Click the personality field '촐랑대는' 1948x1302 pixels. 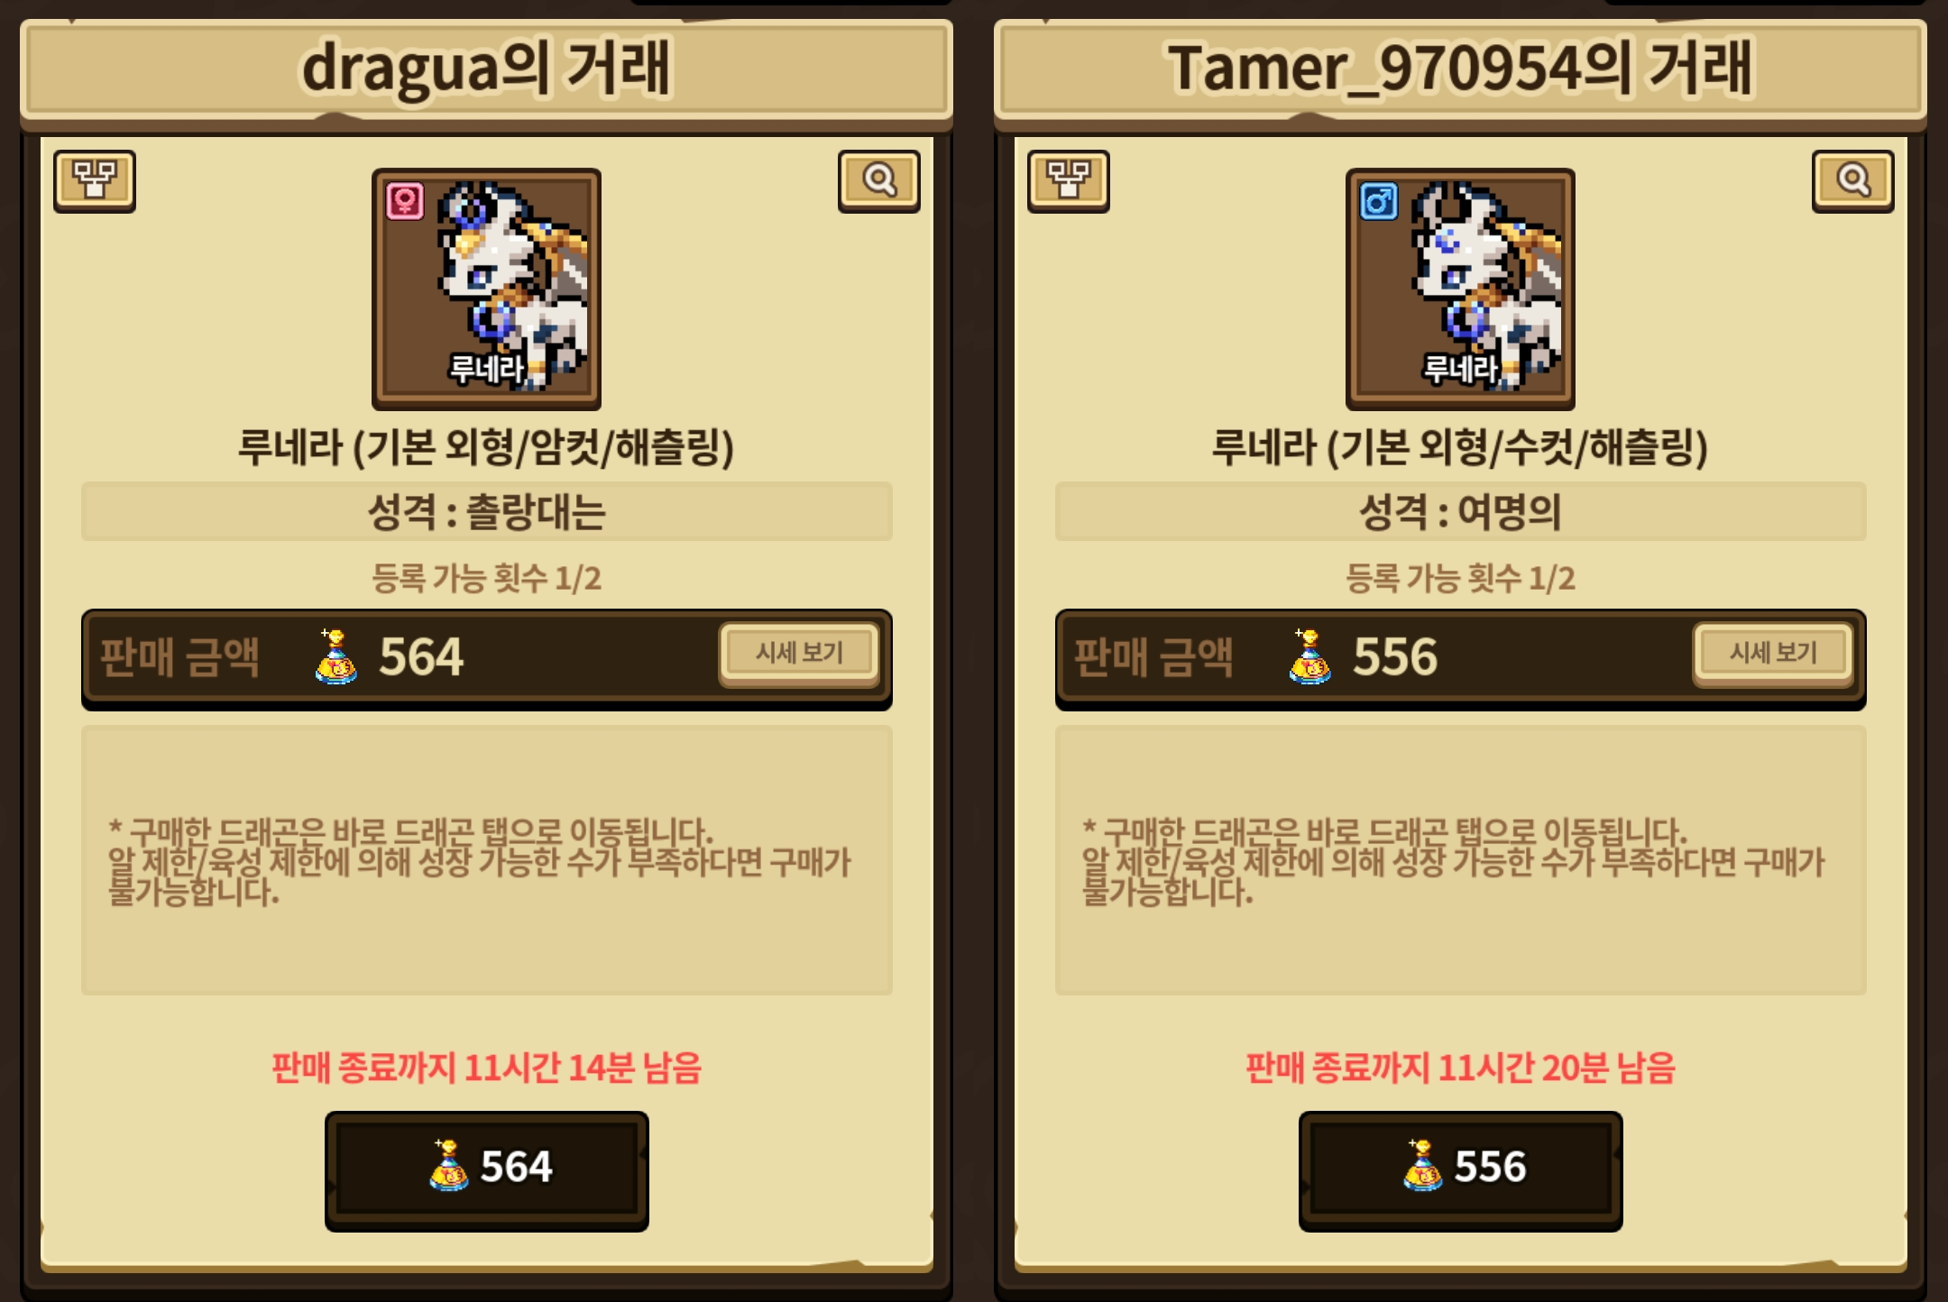[x=487, y=511]
